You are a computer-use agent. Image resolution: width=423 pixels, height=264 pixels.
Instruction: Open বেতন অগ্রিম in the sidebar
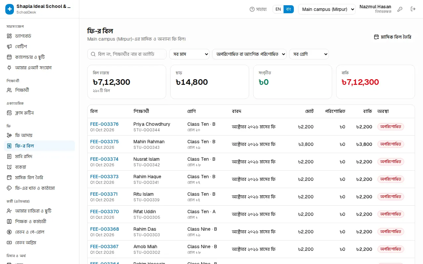coord(39,243)
